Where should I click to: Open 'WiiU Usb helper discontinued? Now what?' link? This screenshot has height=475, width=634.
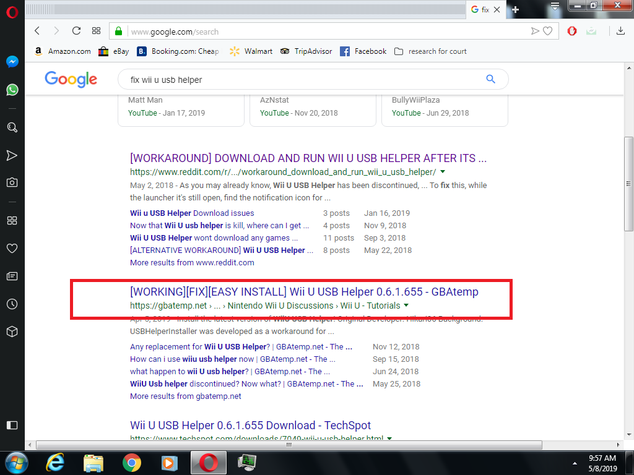[246, 383]
